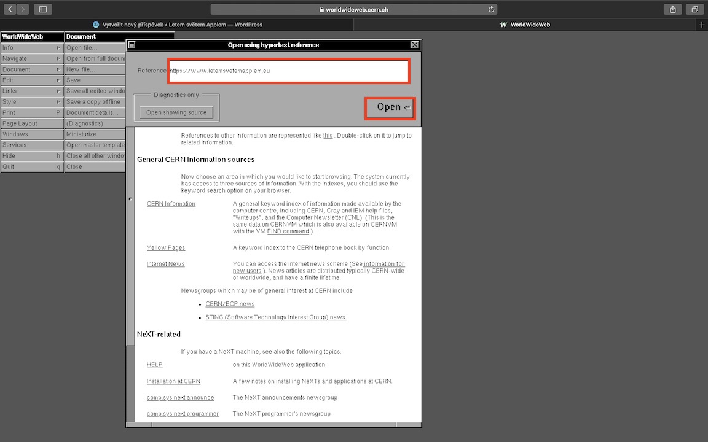Select Save a copy offline
This screenshot has width=708, height=442.
pos(95,102)
